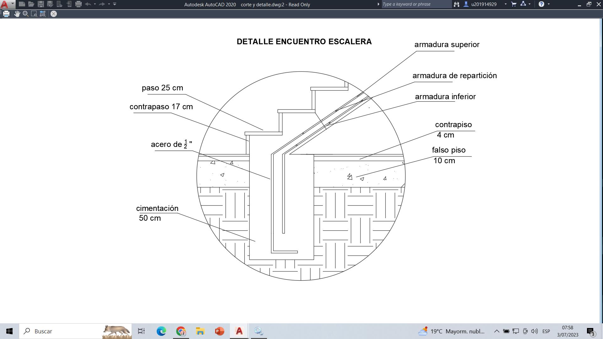Click the Plot printer icon in preview toolbar
Viewport: 603px width, 339px height.
click(x=6, y=14)
